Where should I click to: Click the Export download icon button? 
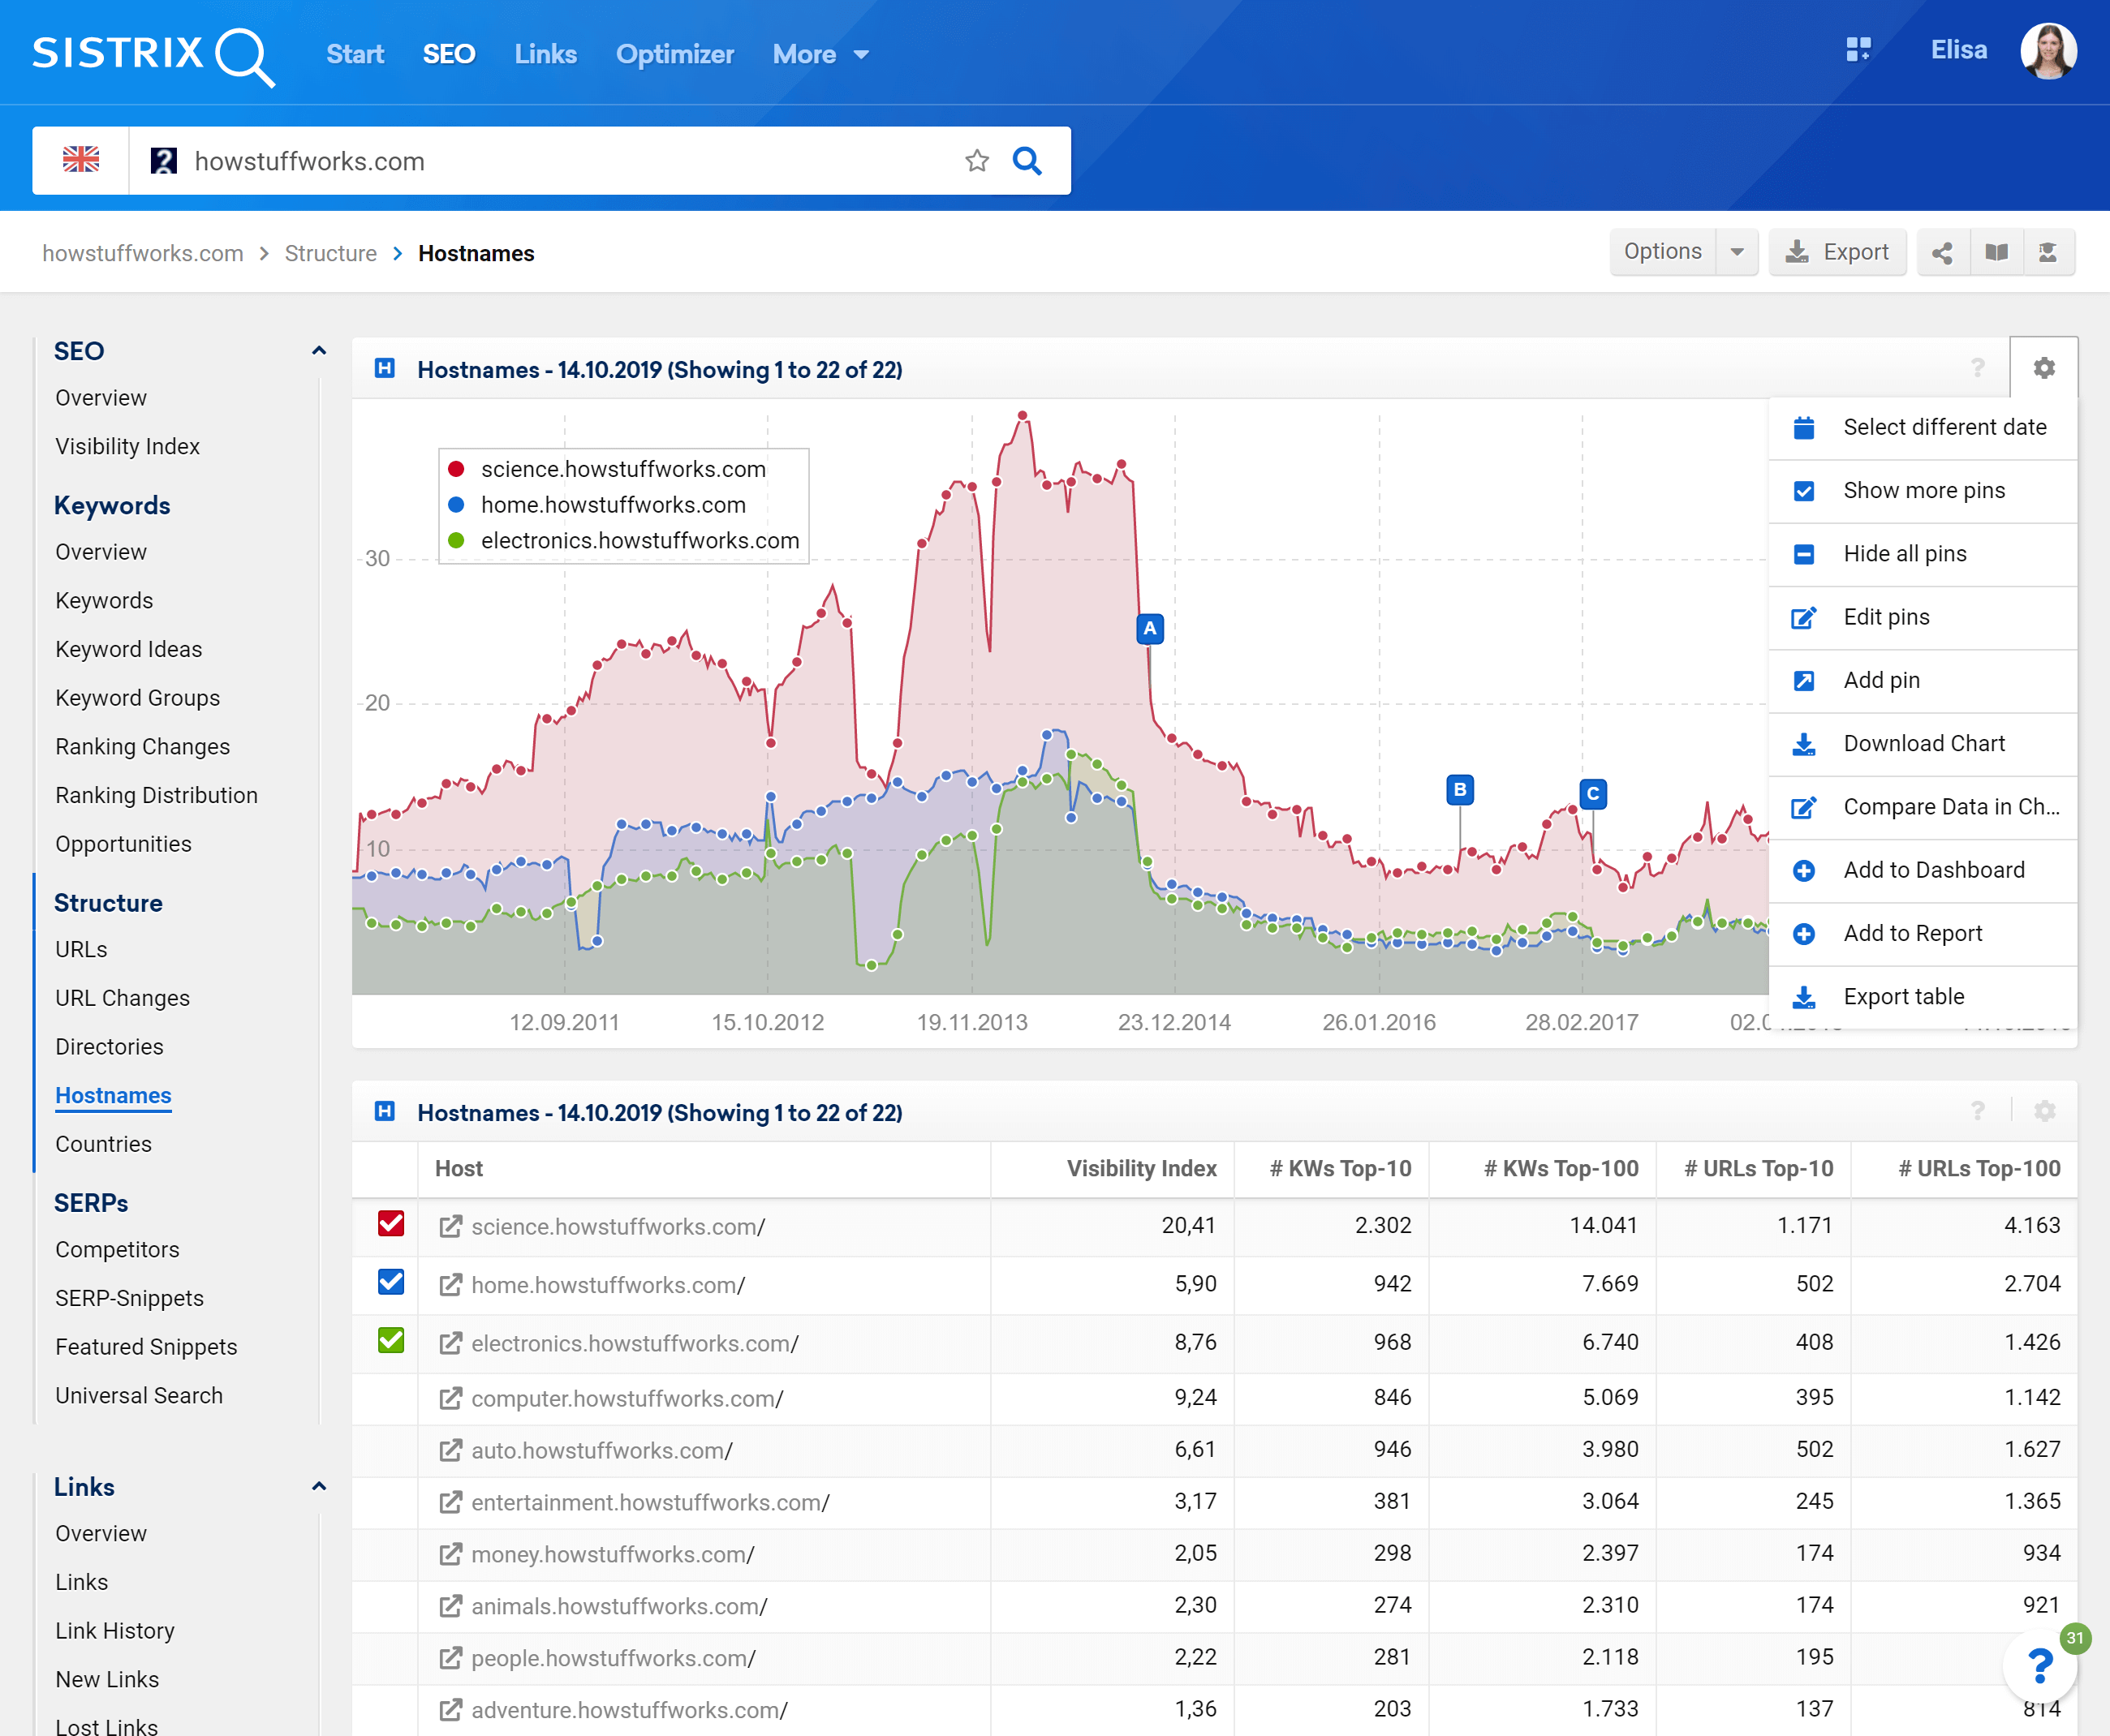[x=1837, y=252]
